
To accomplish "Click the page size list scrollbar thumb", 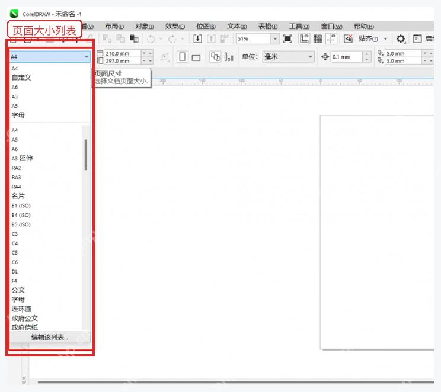I will point(86,155).
